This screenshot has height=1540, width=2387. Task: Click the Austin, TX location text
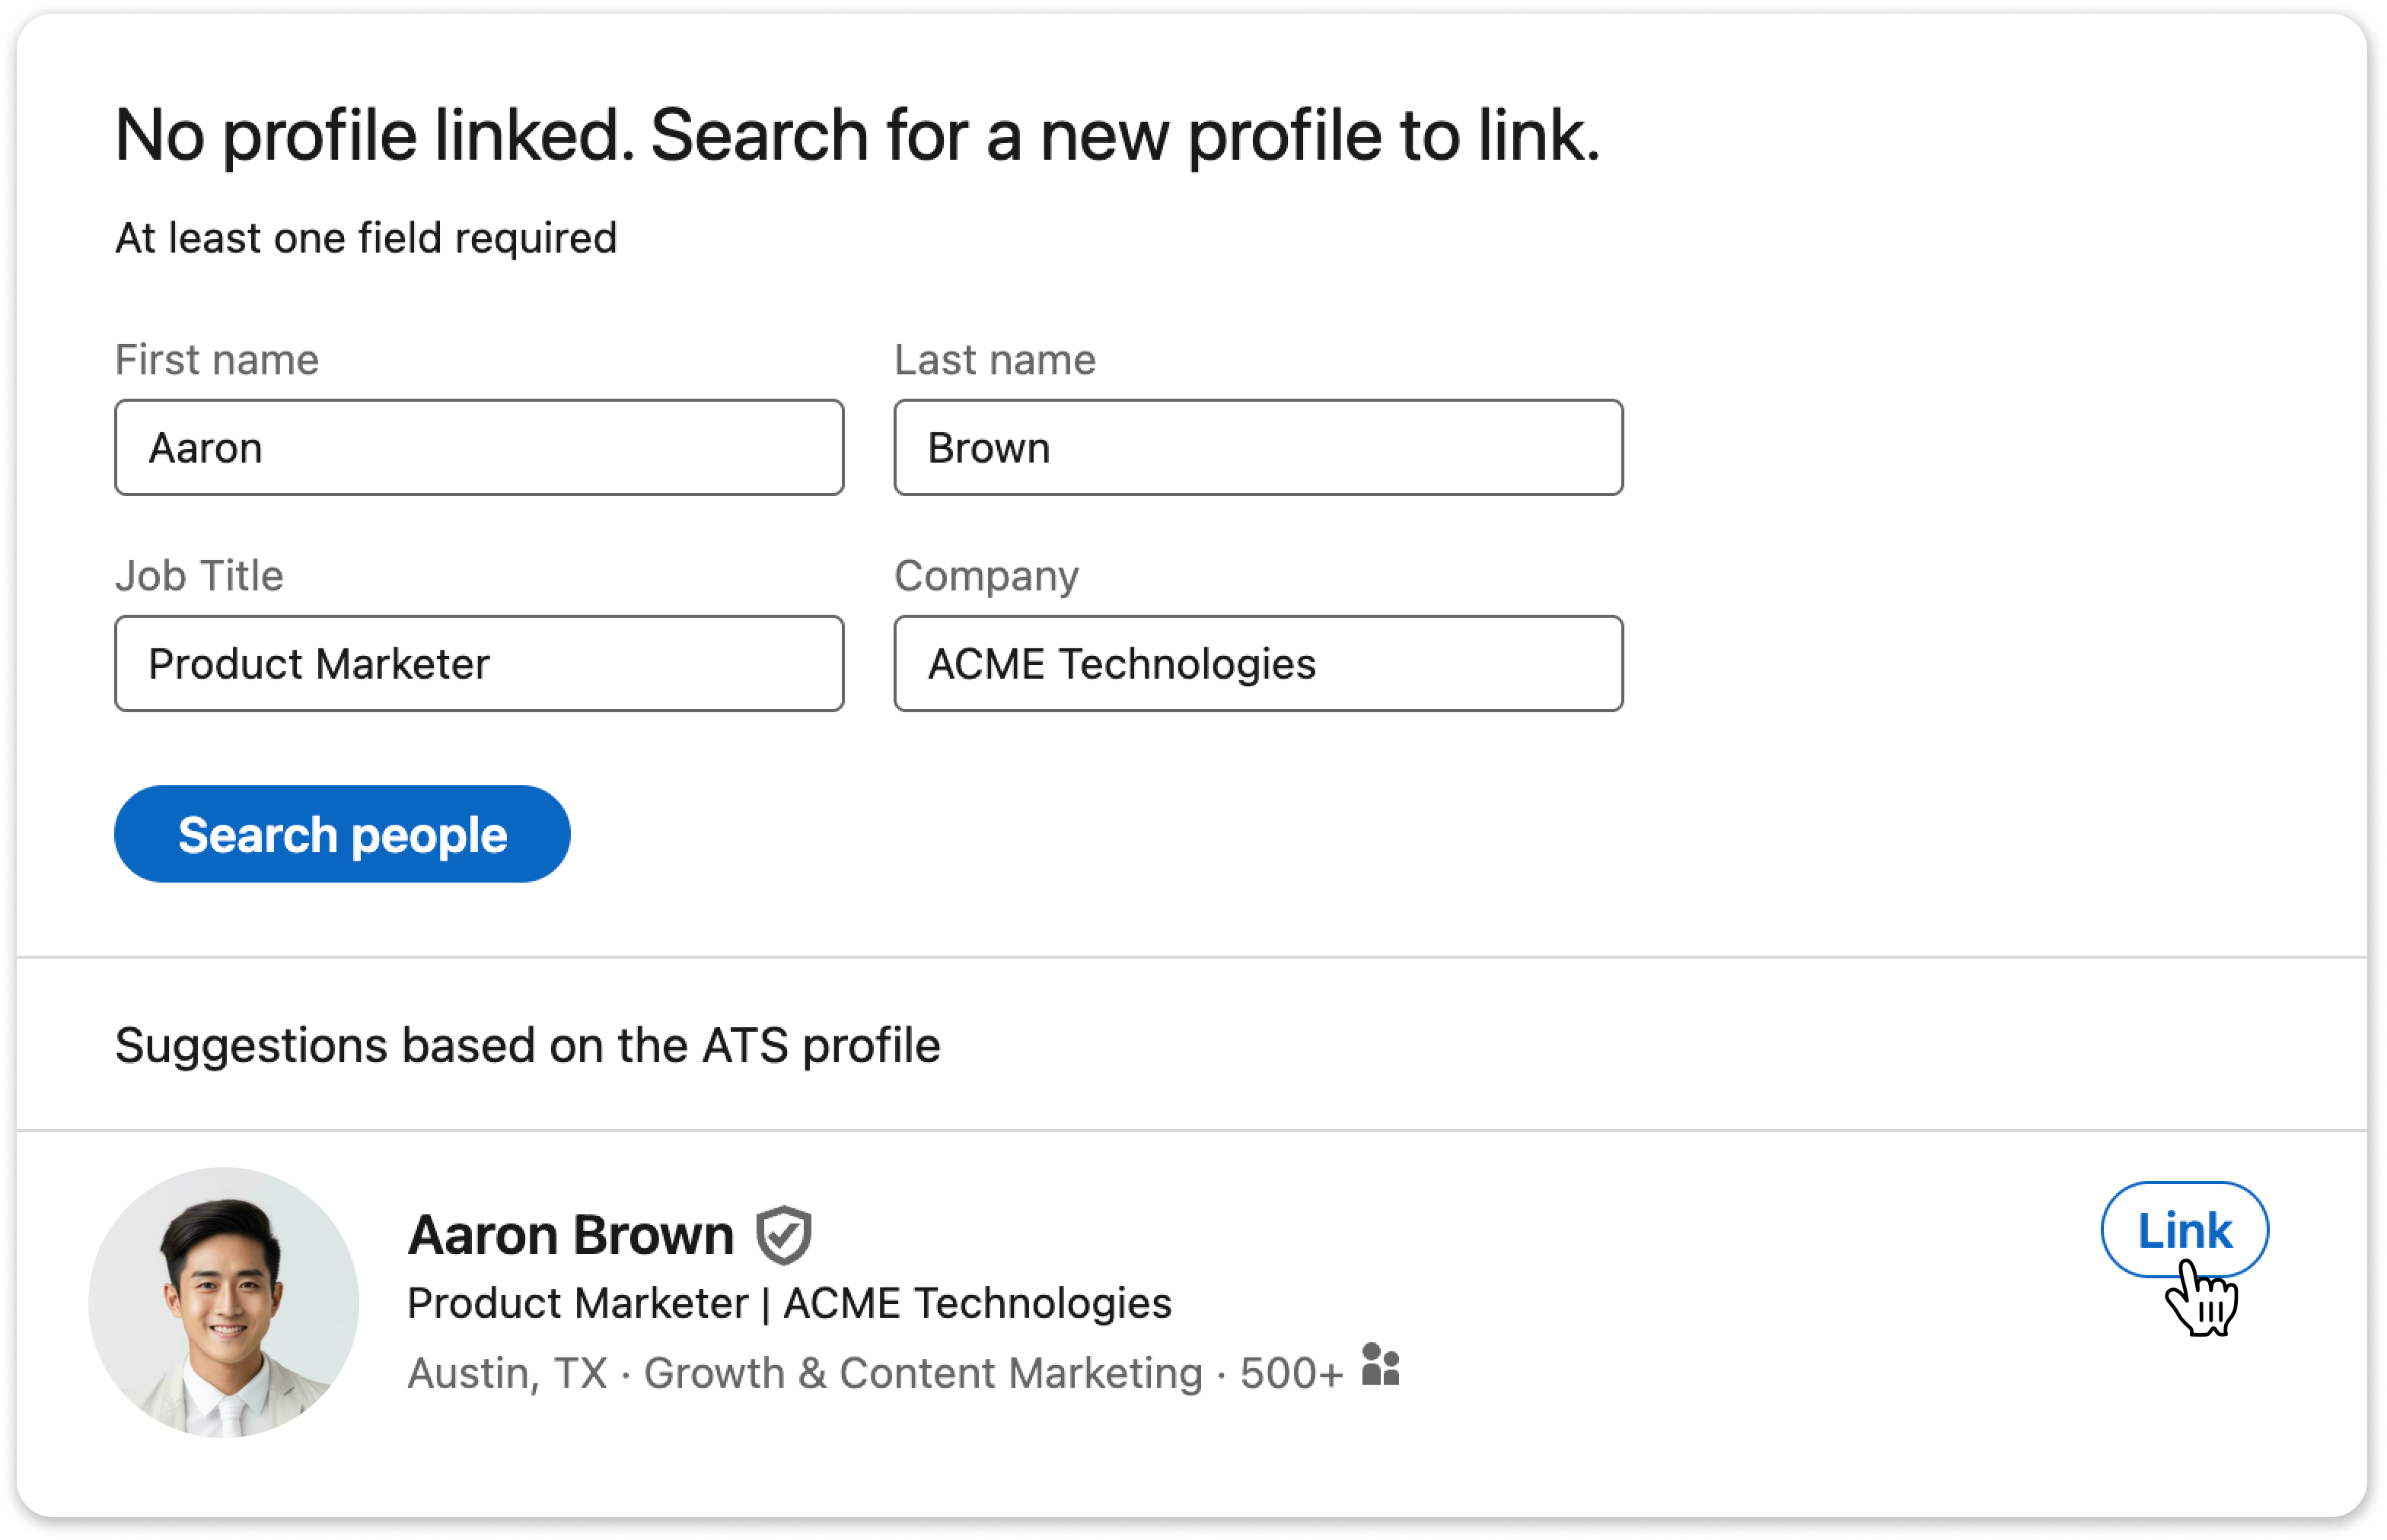(507, 1374)
